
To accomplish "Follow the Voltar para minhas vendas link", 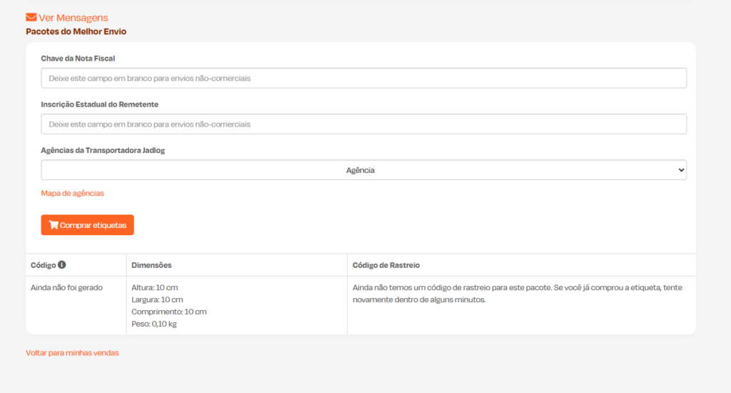I will pos(72,353).
